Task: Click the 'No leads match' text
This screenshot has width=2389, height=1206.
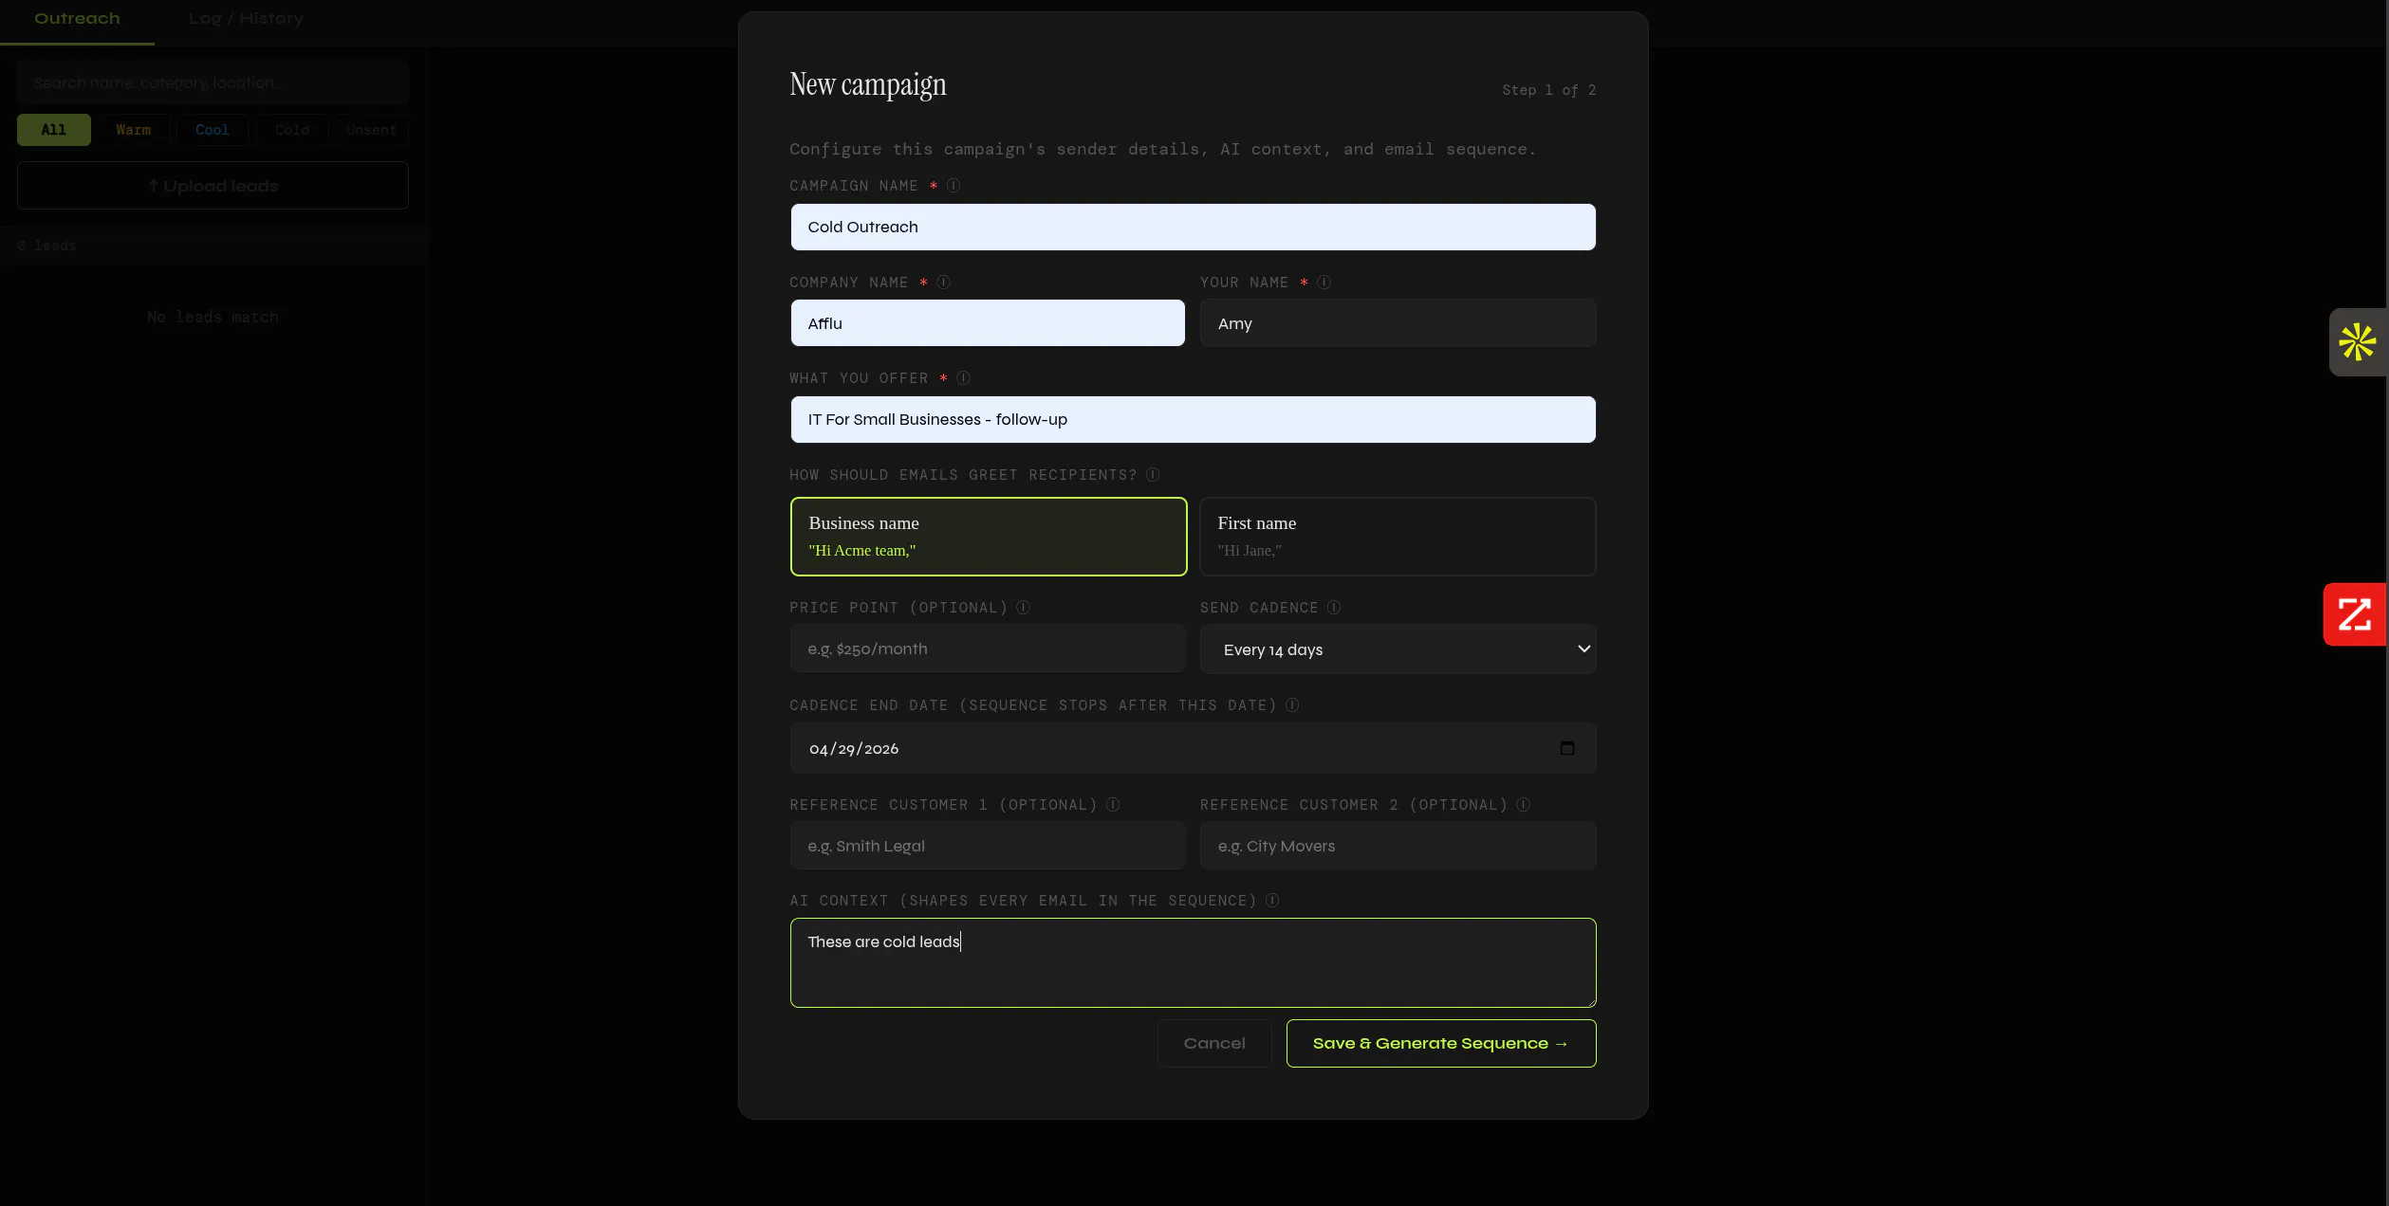Action: [213, 317]
